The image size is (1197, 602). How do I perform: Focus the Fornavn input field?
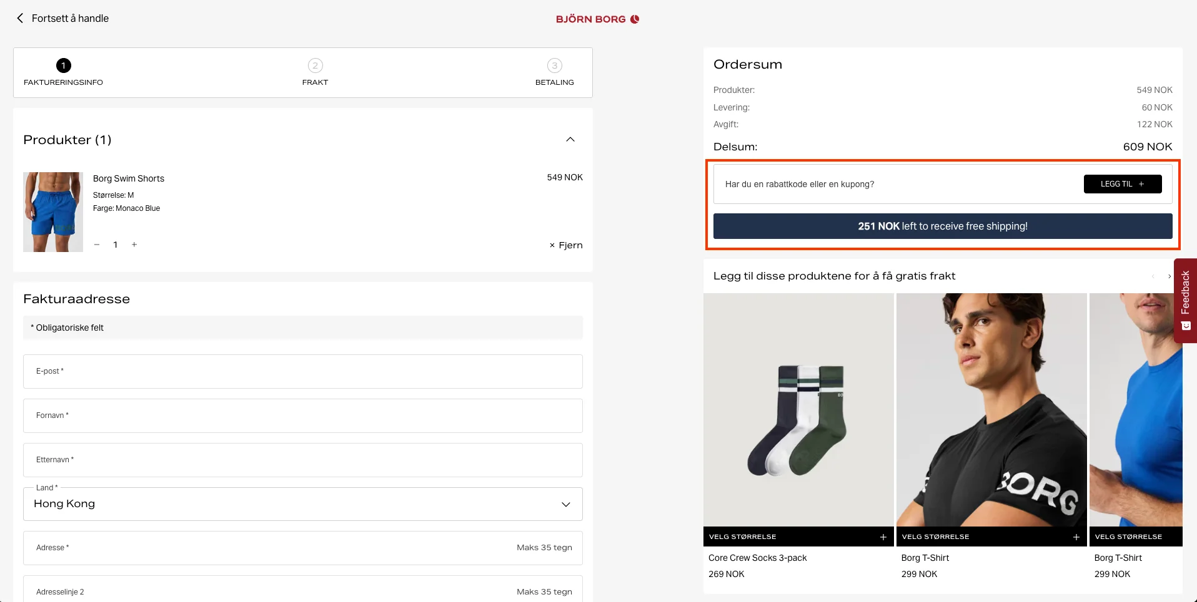[303, 415]
